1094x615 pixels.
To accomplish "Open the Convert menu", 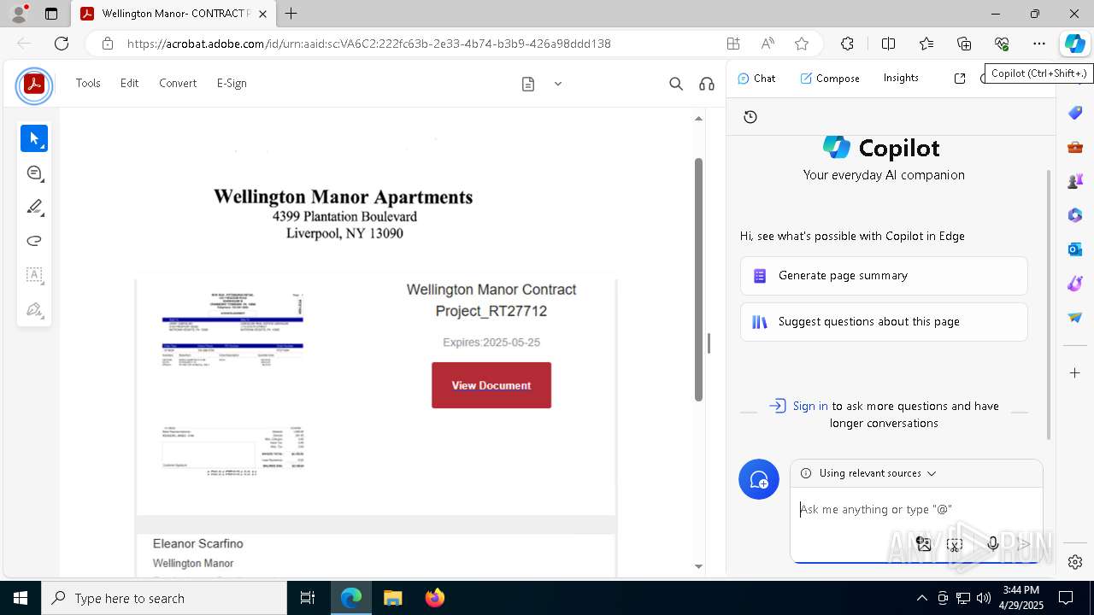I will click(178, 83).
